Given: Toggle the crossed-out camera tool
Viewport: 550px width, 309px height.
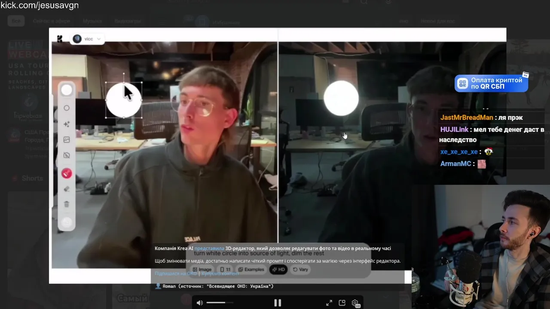Looking at the screenshot, I should pyautogui.click(x=67, y=155).
